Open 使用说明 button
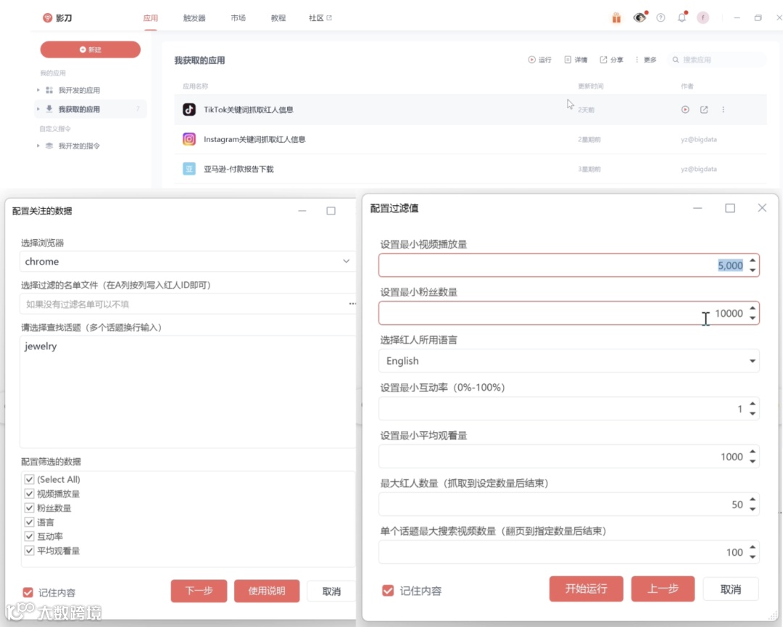The height and width of the screenshot is (627, 783). (x=267, y=591)
